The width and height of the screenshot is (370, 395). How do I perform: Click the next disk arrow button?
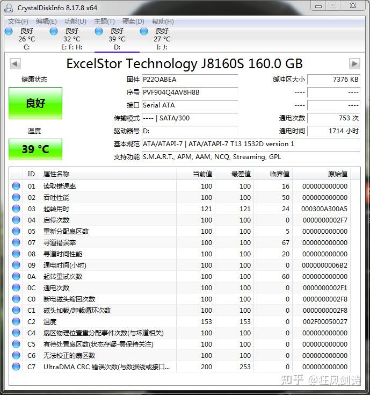coord(354,64)
